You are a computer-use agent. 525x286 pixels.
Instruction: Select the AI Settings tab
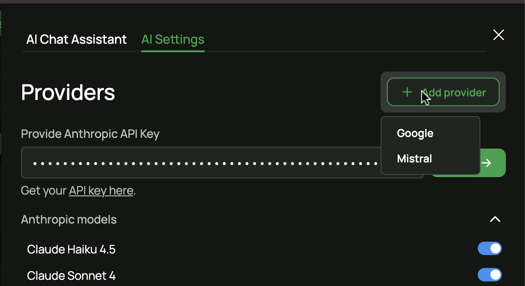(172, 39)
